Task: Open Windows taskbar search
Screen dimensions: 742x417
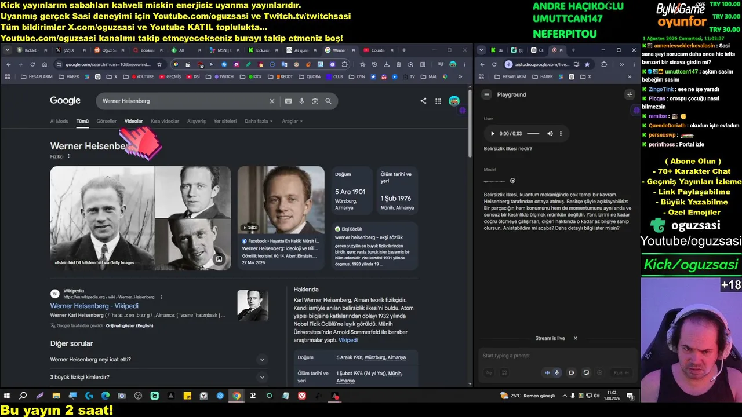Action: click(x=23, y=396)
